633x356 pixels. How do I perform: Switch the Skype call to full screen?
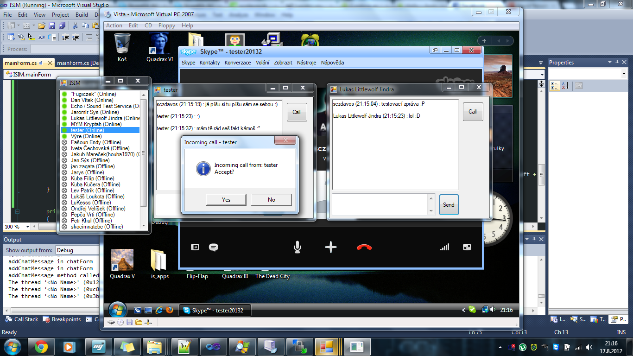(467, 248)
